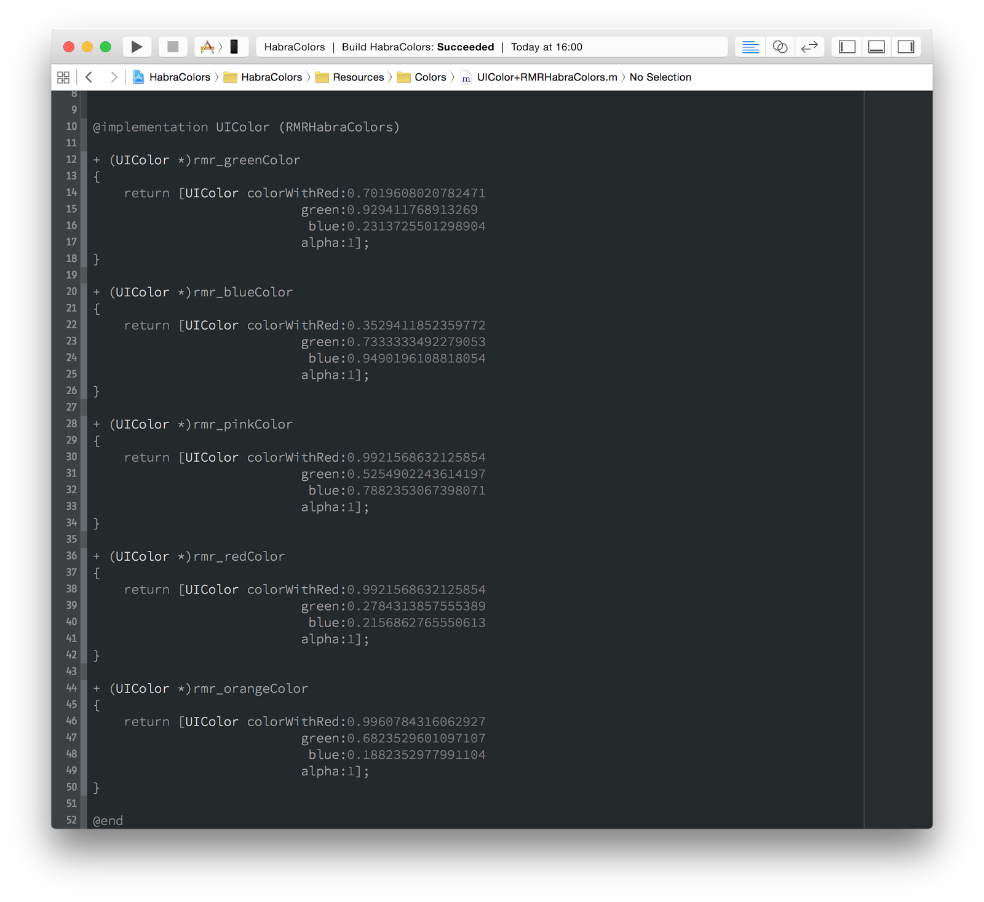Viewport: 984px width, 902px height.
Task: Click the Today at 16:00 timestamp
Action: pyautogui.click(x=547, y=47)
